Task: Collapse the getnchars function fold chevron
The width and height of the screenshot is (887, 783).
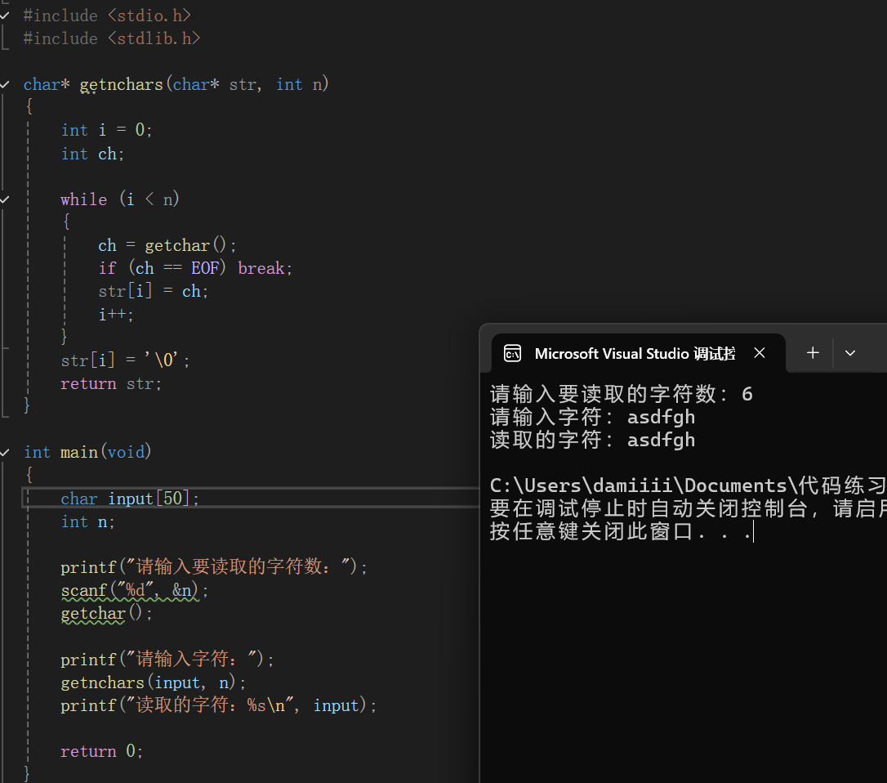Action: pyautogui.click(x=5, y=85)
